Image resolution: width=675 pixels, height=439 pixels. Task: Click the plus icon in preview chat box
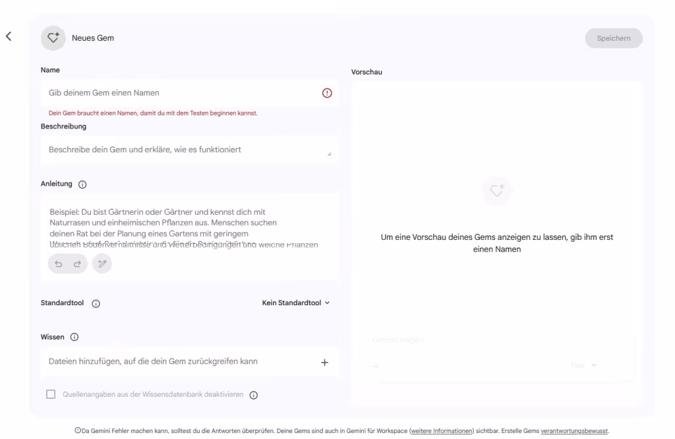[x=376, y=366]
